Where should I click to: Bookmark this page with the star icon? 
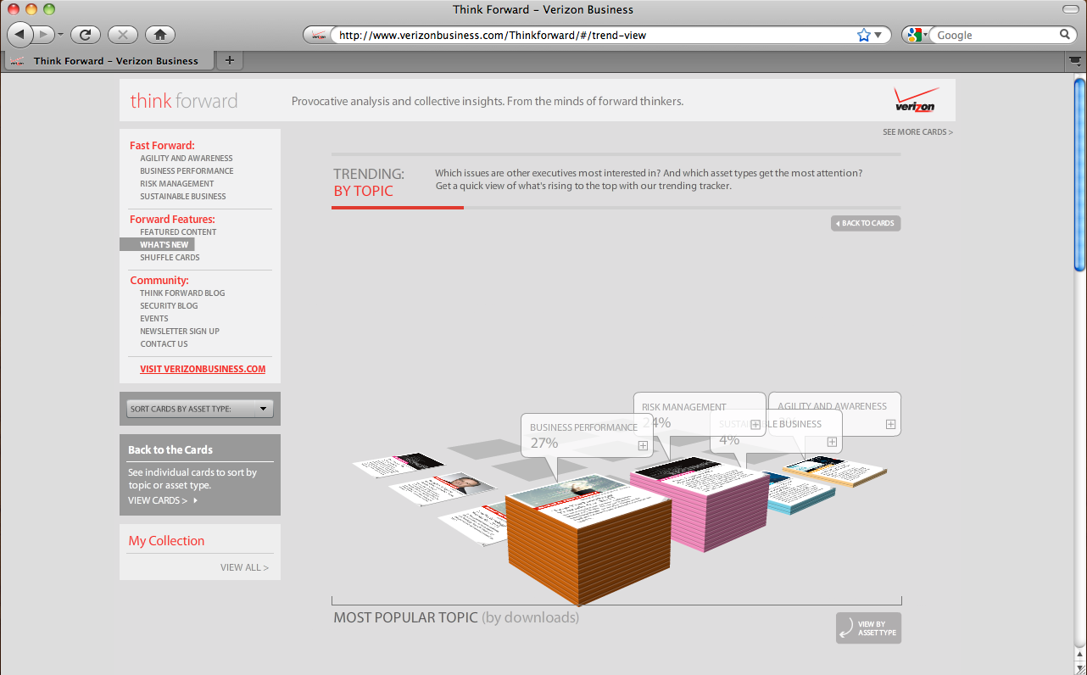863,35
